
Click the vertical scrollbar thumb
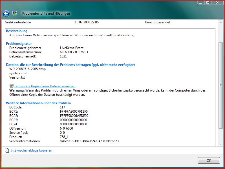[x=221, y=85]
